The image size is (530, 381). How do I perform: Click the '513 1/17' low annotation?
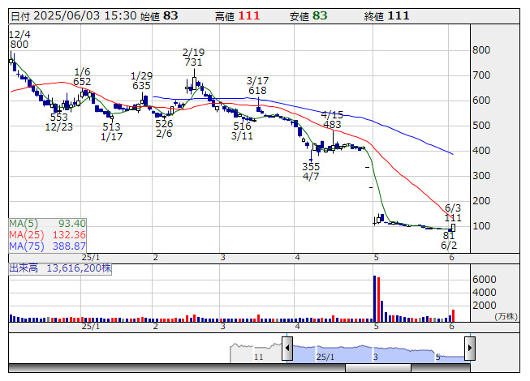click(x=111, y=131)
